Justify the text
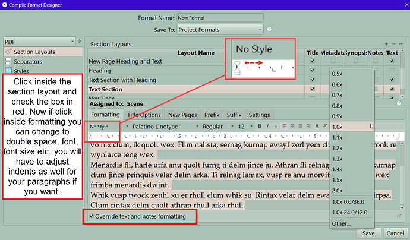This screenshot has width=410, height=240. [x=301, y=126]
